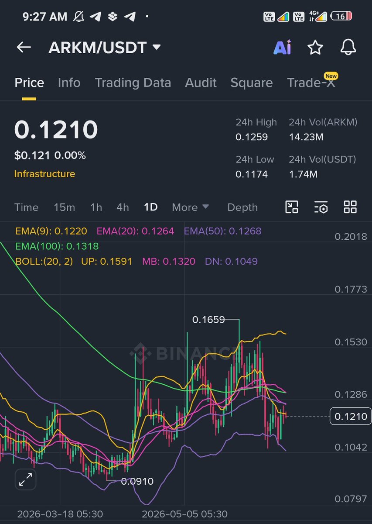
Task: Go back using the left arrow
Action: pos(24,47)
